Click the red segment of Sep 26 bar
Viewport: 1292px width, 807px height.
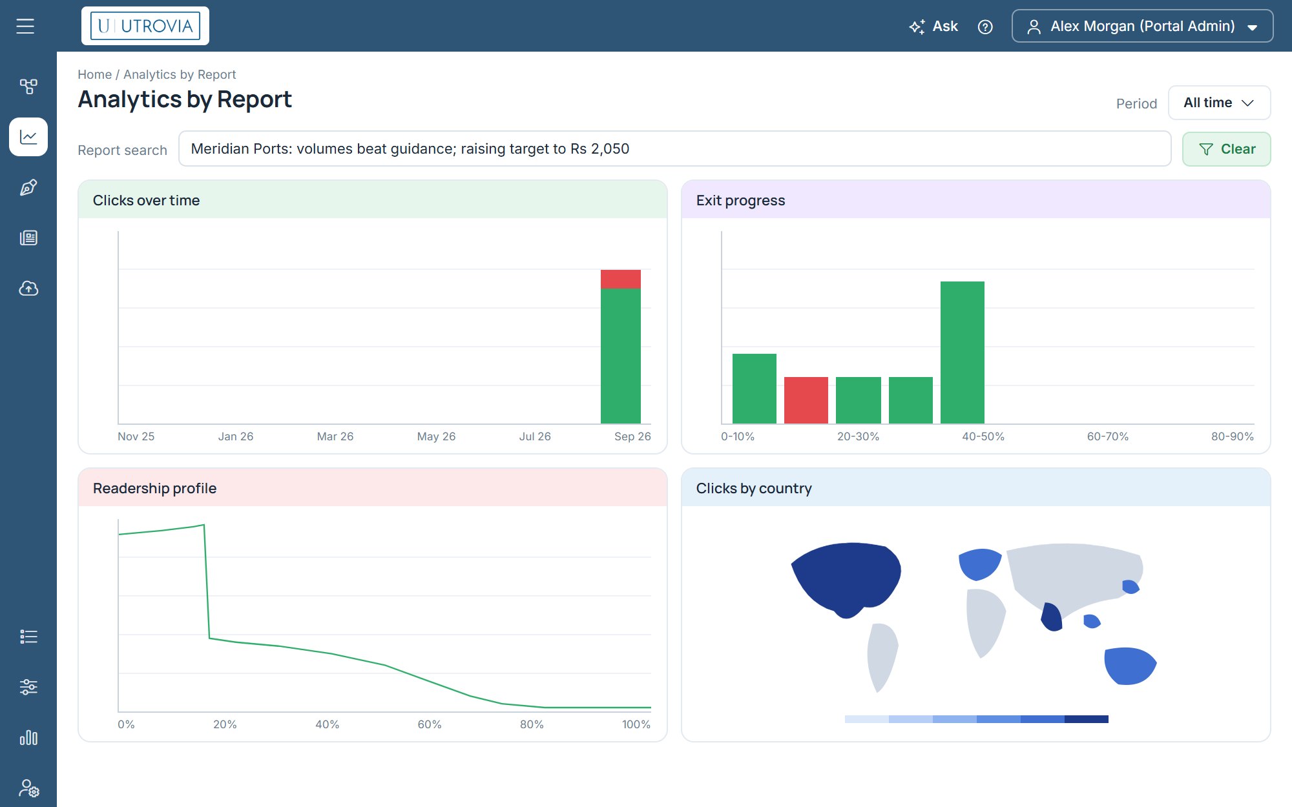coord(620,279)
